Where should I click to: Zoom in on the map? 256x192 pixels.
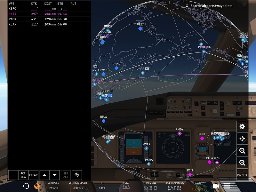[242, 150]
